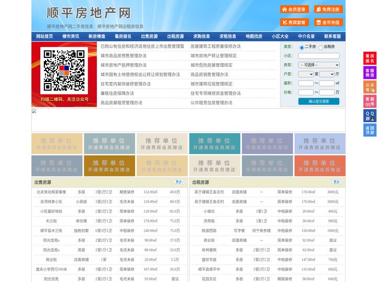This screenshot has height=282, width=377.
Task: Open 求租信息 navigation item
Action: click(x=228, y=37)
